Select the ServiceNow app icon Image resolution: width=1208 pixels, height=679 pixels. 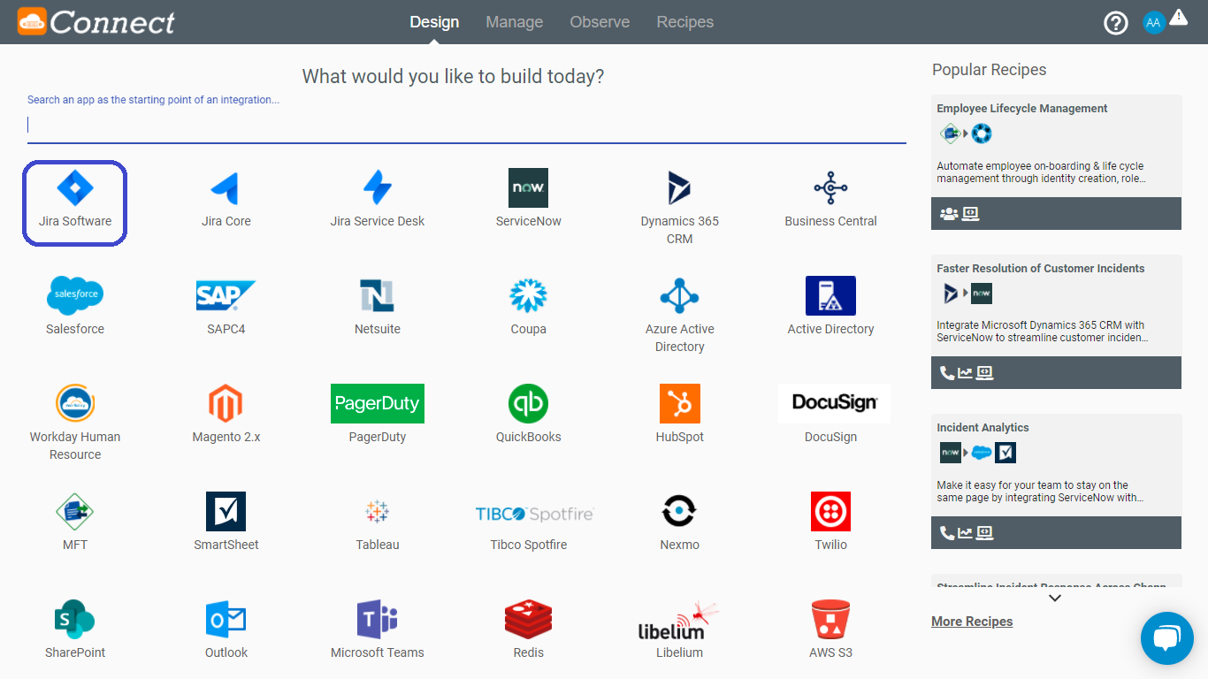pyautogui.click(x=529, y=187)
